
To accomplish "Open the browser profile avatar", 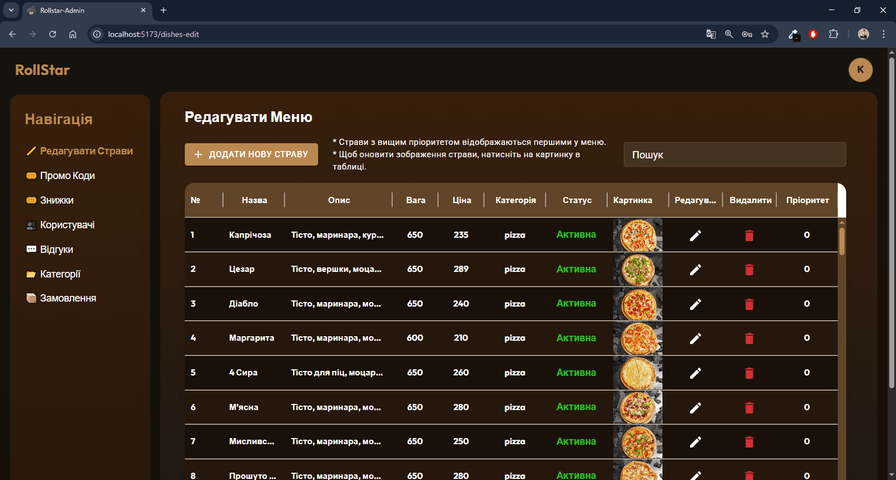I will pyautogui.click(x=864, y=34).
